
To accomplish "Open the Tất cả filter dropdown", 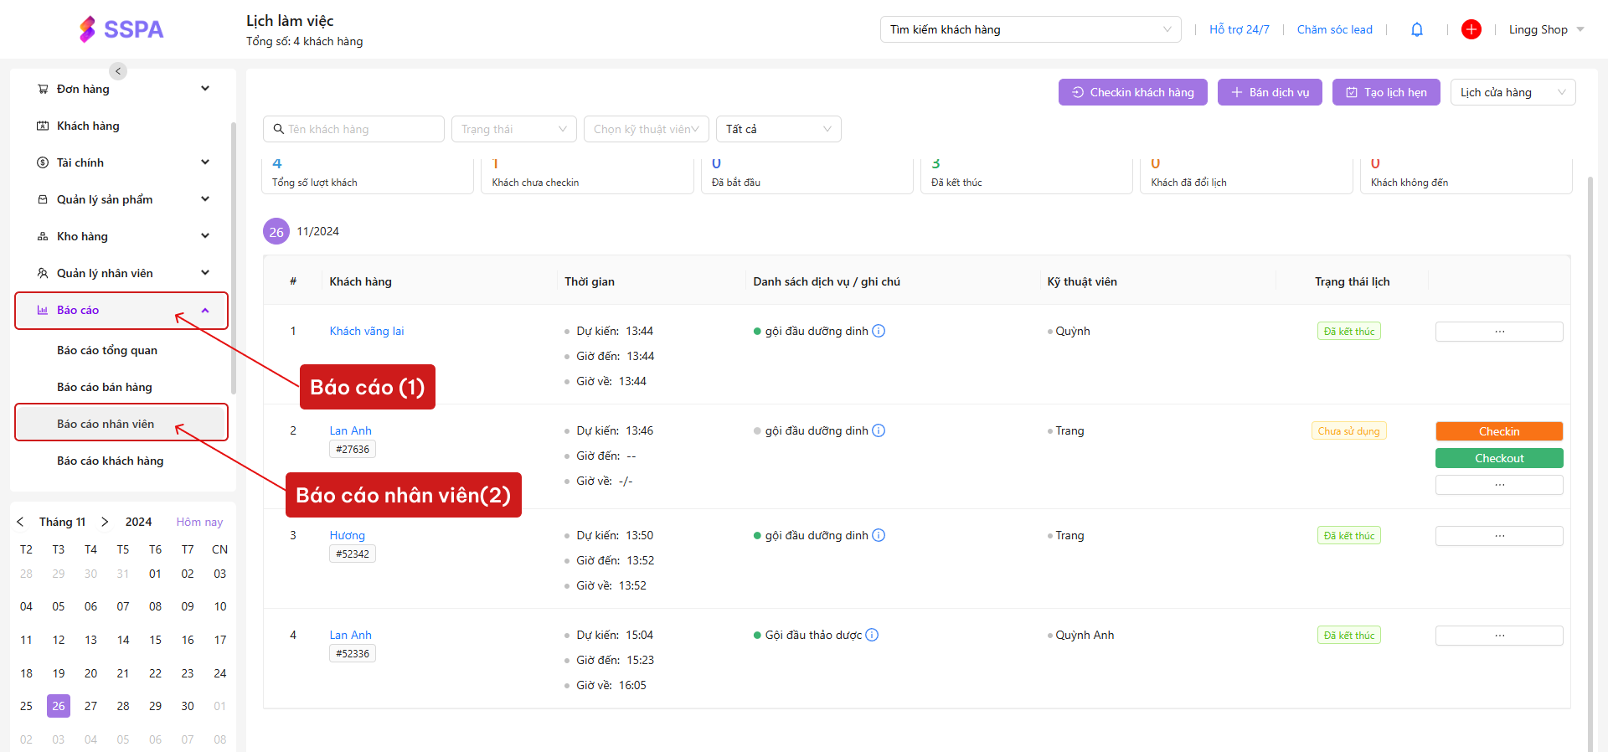I will 779,129.
